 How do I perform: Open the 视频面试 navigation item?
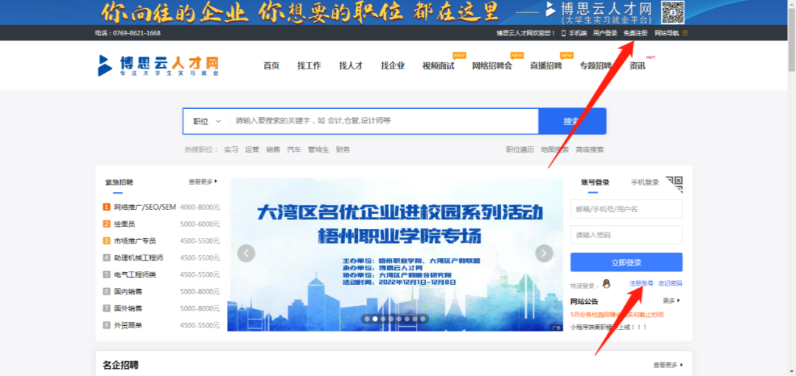pos(439,65)
